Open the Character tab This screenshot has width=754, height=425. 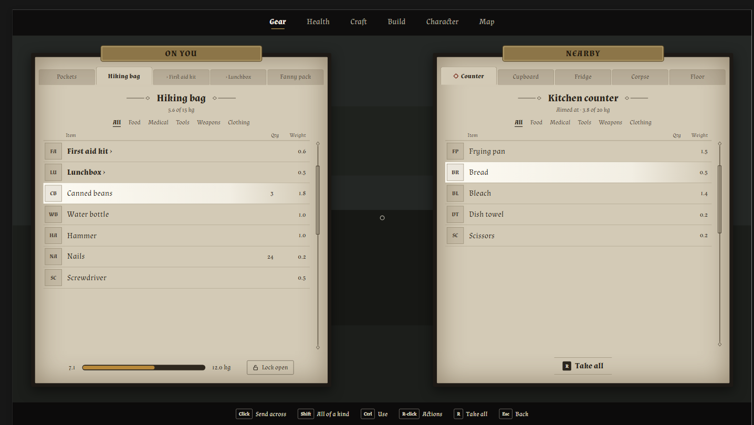[442, 22]
